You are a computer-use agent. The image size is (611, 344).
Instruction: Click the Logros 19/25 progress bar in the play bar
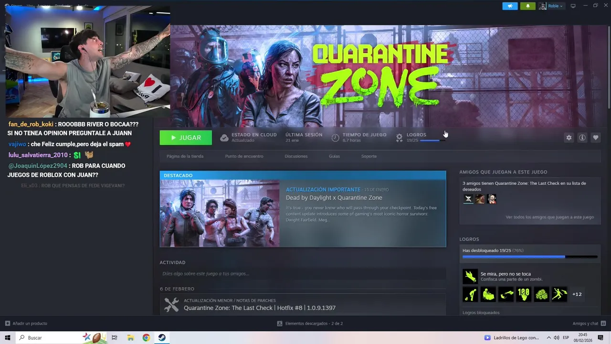(x=432, y=140)
